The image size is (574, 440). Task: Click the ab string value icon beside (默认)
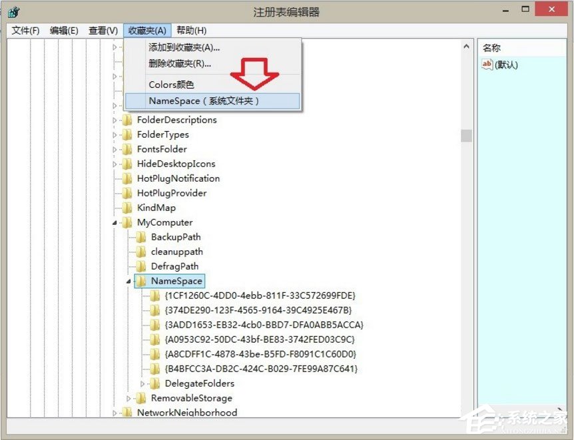[x=487, y=65]
